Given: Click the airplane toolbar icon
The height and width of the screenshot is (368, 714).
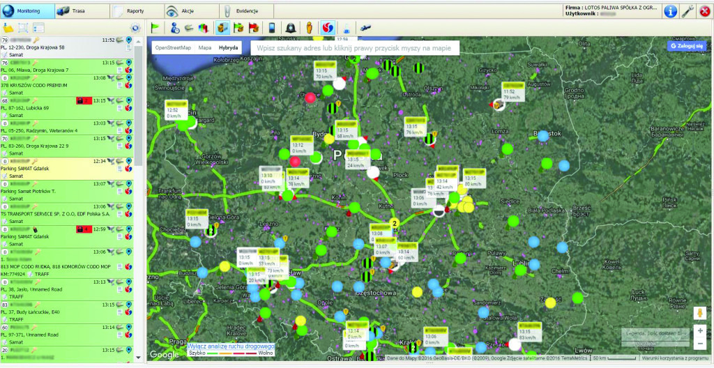Looking at the screenshot, I should pyautogui.click(x=367, y=28).
